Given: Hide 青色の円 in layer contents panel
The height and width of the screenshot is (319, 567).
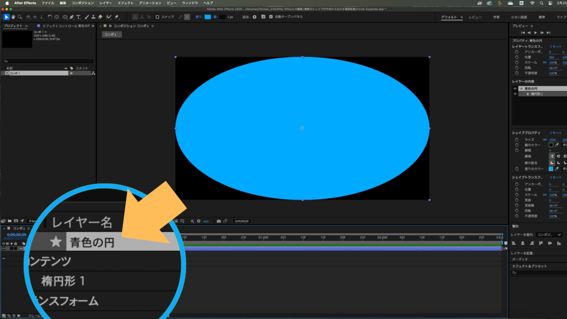Looking at the screenshot, I should click(x=515, y=88).
